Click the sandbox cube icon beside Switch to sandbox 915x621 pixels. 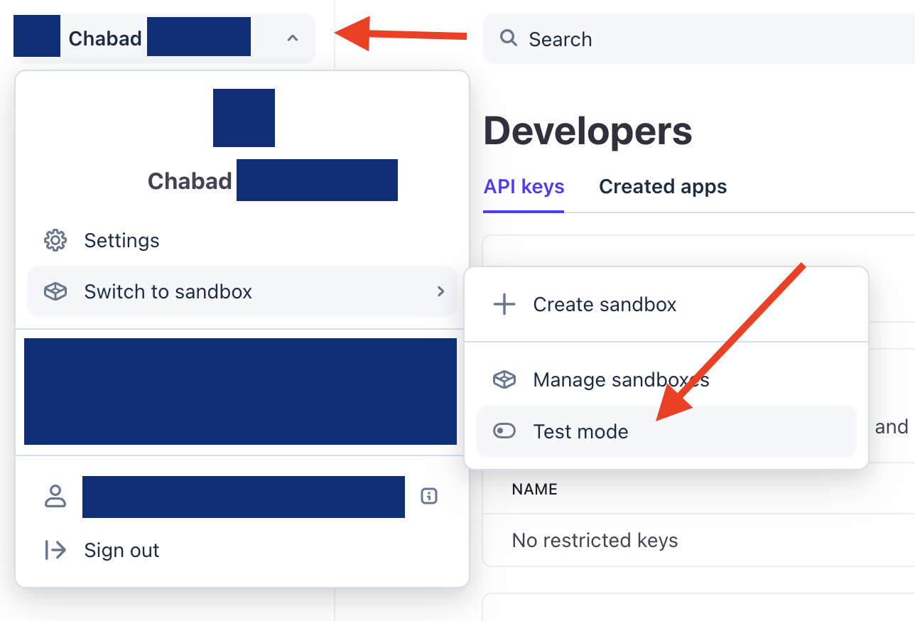click(55, 291)
